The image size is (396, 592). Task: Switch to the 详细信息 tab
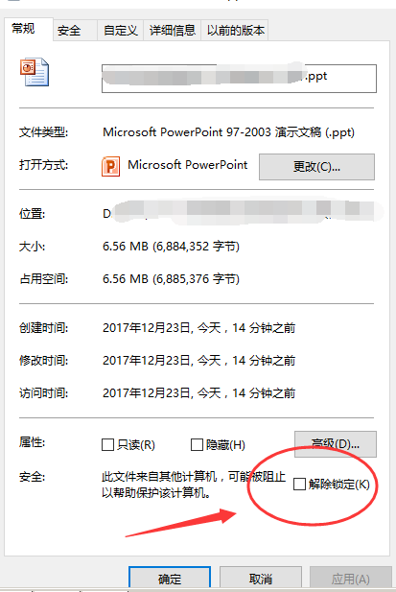pos(173,30)
